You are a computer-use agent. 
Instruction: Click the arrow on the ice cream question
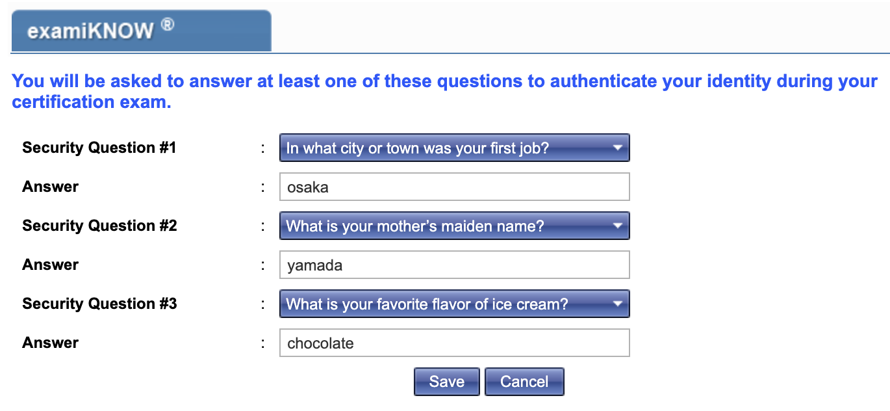point(617,304)
